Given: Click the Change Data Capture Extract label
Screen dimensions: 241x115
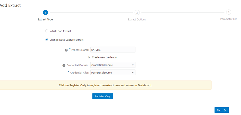Looking at the screenshot, I should tap(66, 40).
